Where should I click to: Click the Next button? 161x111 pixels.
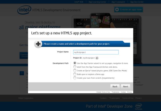tap(126, 87)
